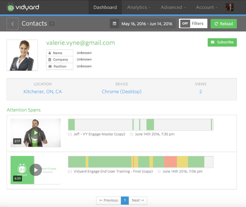This screenshot has width=246, height=207.
Task: Play the Jeff VY Engage Master video
Action: click(36, 133)
